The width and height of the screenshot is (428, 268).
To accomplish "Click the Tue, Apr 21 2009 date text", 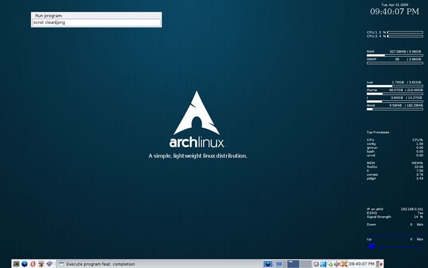I will tap(395, 5).
